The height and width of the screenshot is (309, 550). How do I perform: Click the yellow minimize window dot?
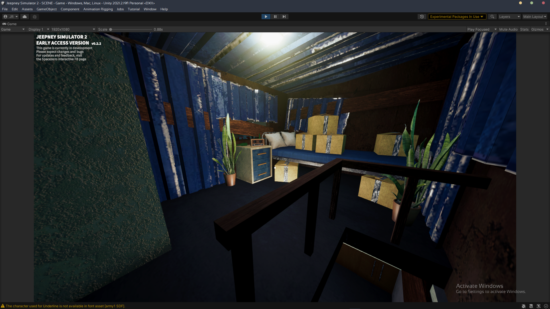coord(520,3)
